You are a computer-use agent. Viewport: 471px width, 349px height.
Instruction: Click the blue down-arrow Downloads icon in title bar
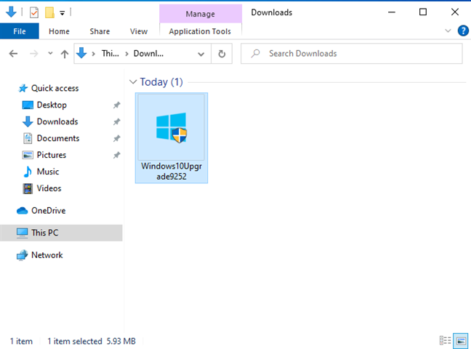(11, 12)
